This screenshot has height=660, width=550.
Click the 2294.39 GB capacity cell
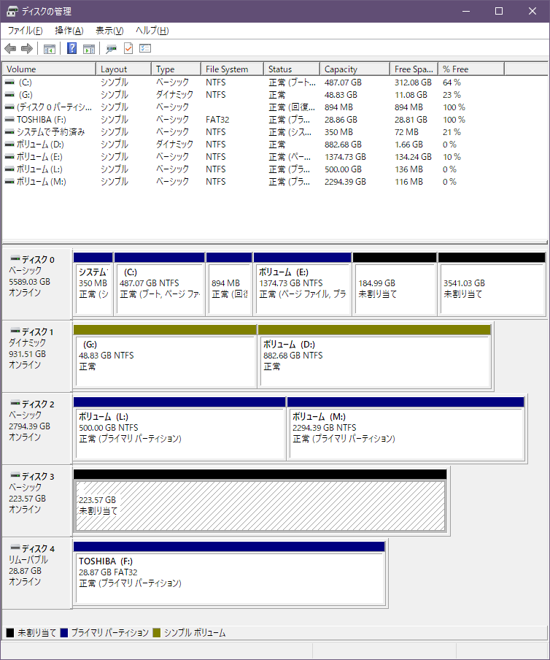[x=345, y=182]
